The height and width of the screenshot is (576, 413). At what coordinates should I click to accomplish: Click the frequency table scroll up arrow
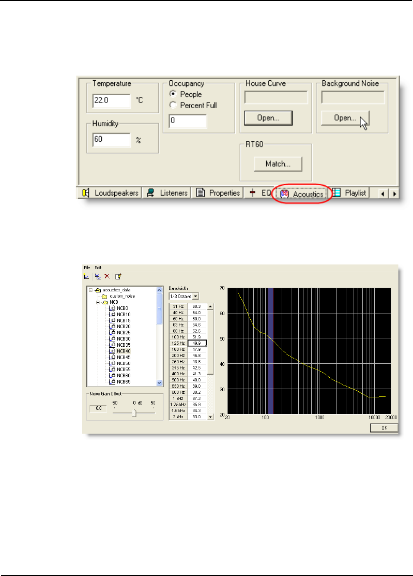(210, 306)
